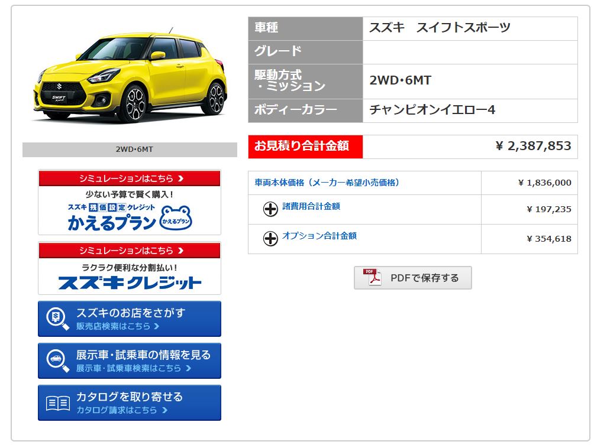
Task: Click the open catalog book icon
Action: pos(57,404)
